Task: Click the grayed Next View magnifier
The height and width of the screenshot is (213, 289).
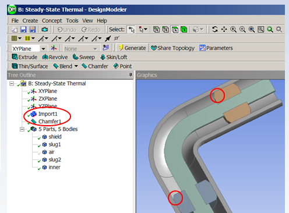Action: coord(279,30)
